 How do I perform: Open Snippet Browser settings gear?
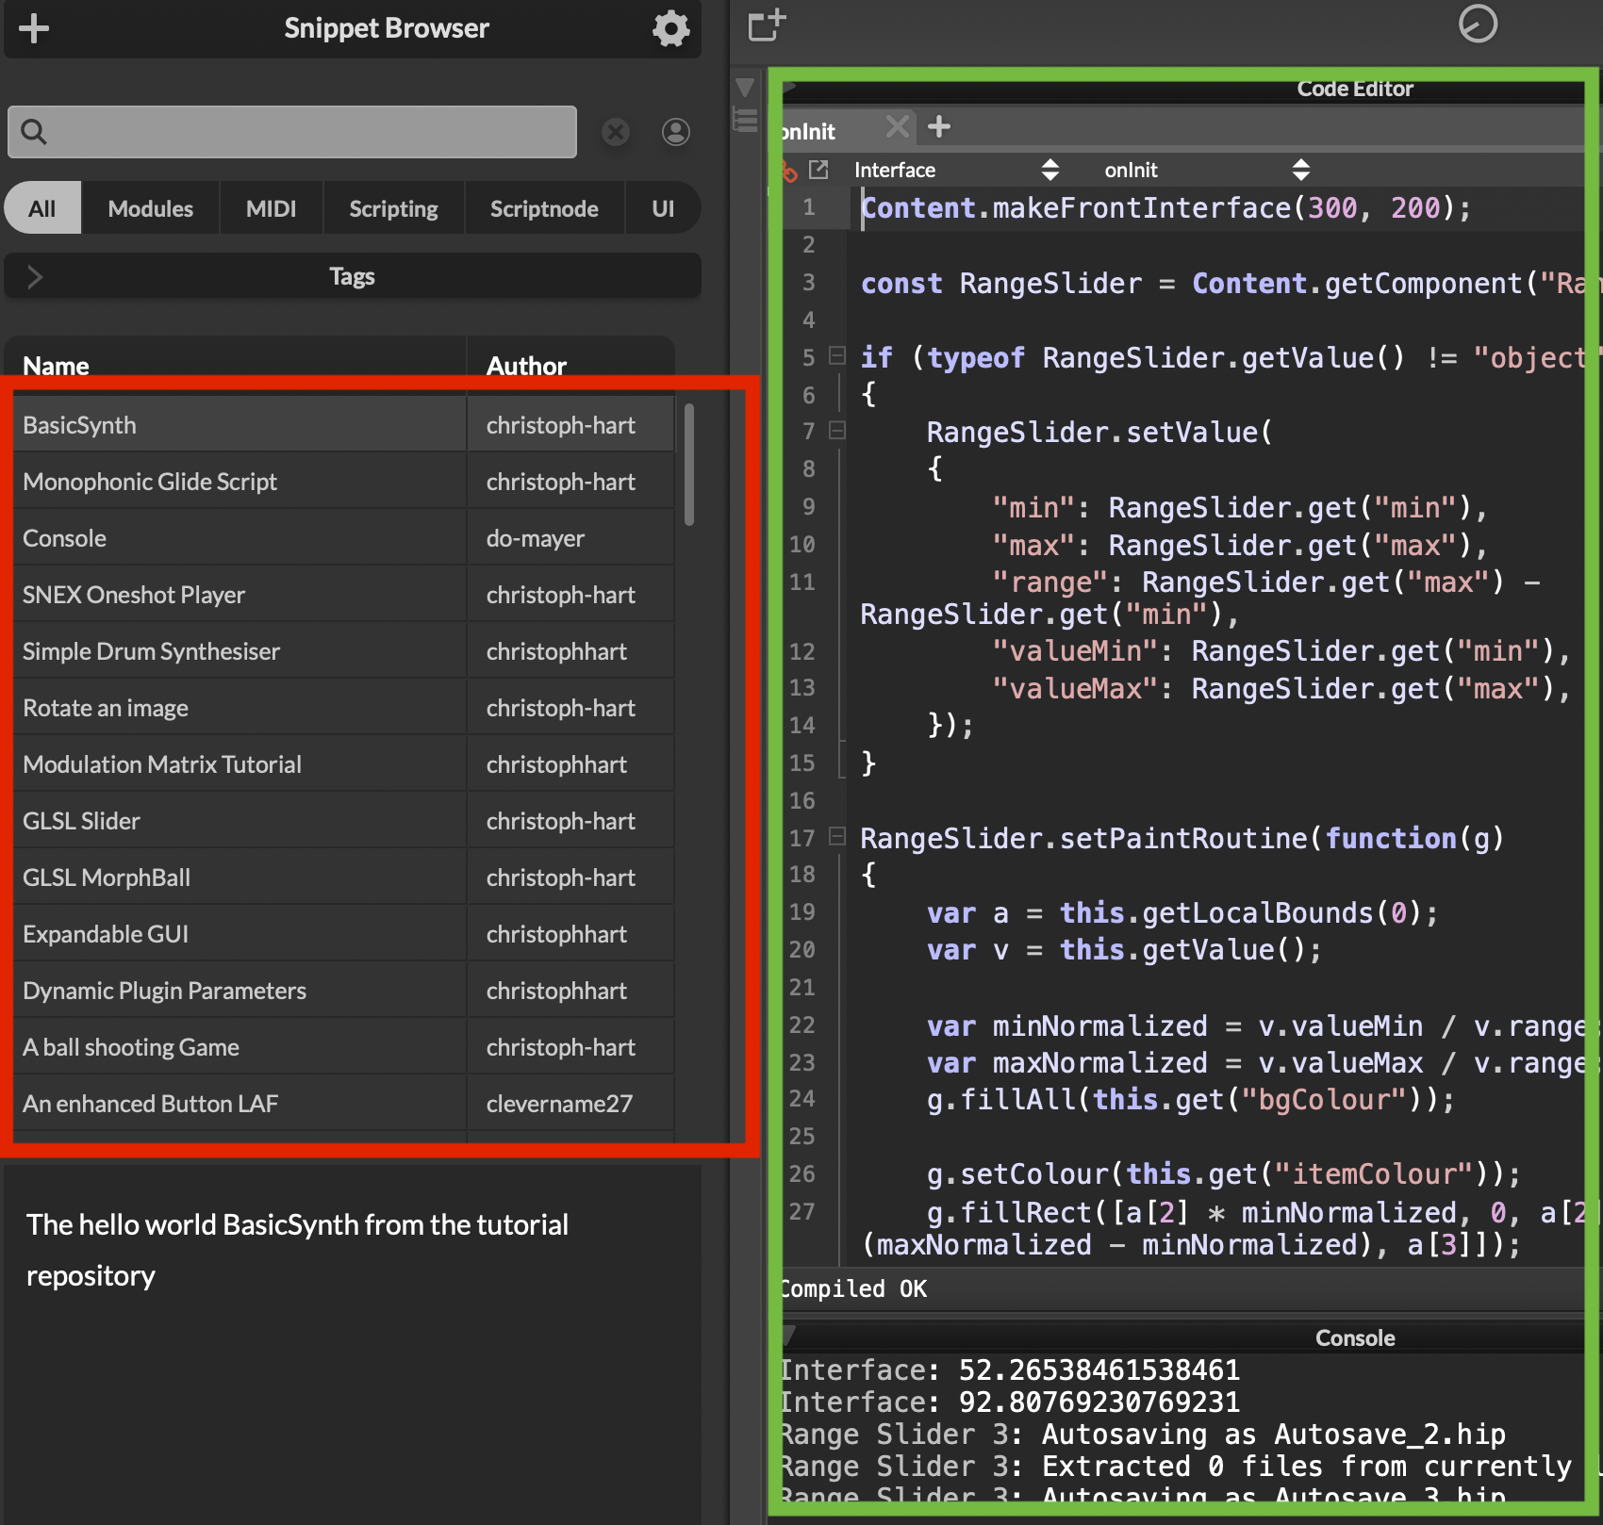point(670,28)
